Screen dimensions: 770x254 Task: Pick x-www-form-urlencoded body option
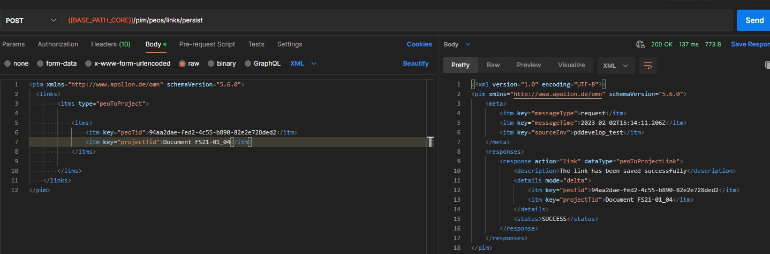88,63
